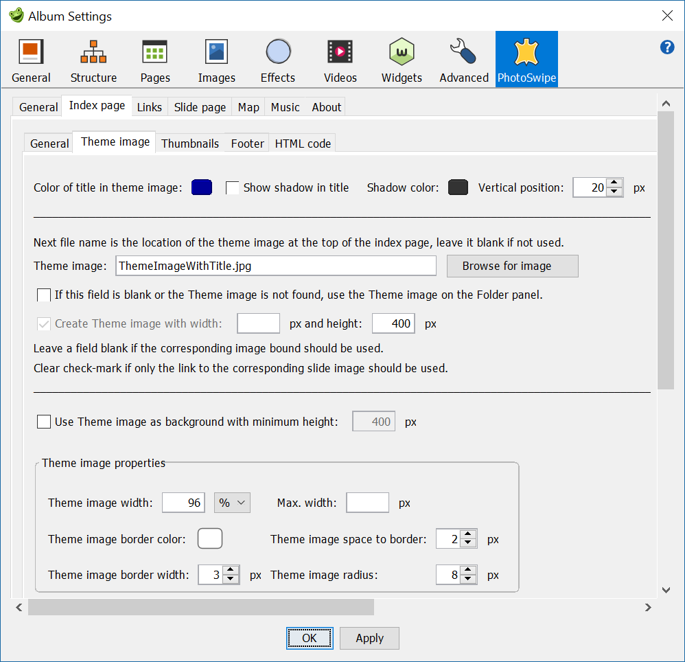Apply the current settings
Screen dimensions: 685x662
click(x=369, y=638)
